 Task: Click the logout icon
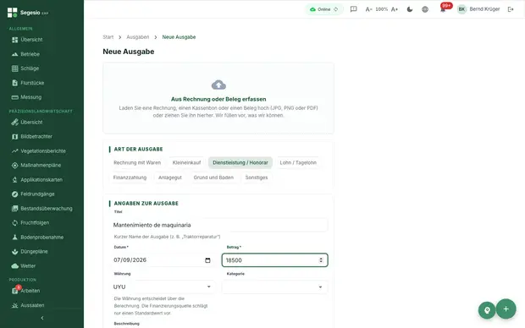(511, 9)
